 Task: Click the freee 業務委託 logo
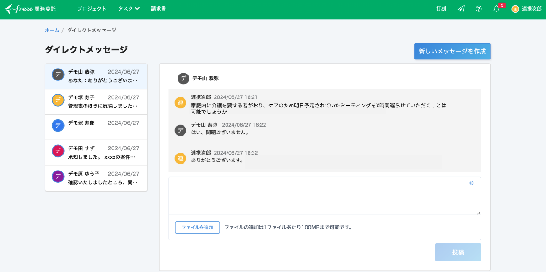click(30, 8)
